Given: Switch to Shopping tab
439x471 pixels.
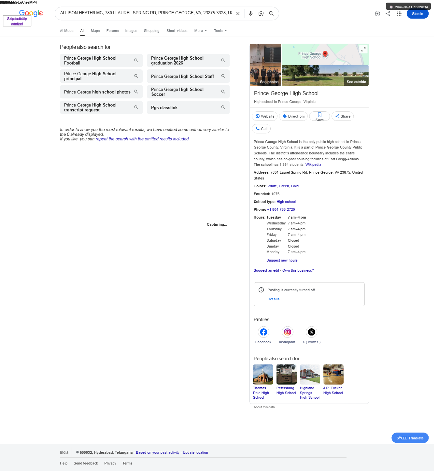Looking at the screenshot, I should pos(152,31).
